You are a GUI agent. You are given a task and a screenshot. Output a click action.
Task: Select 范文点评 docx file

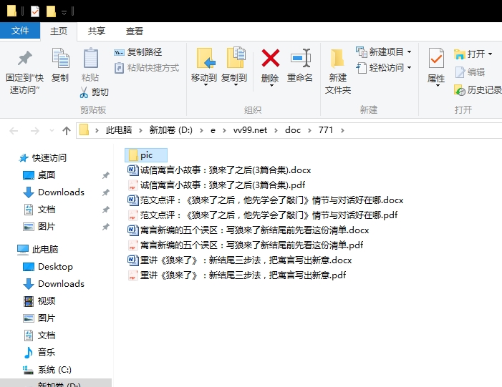(266, 200)
